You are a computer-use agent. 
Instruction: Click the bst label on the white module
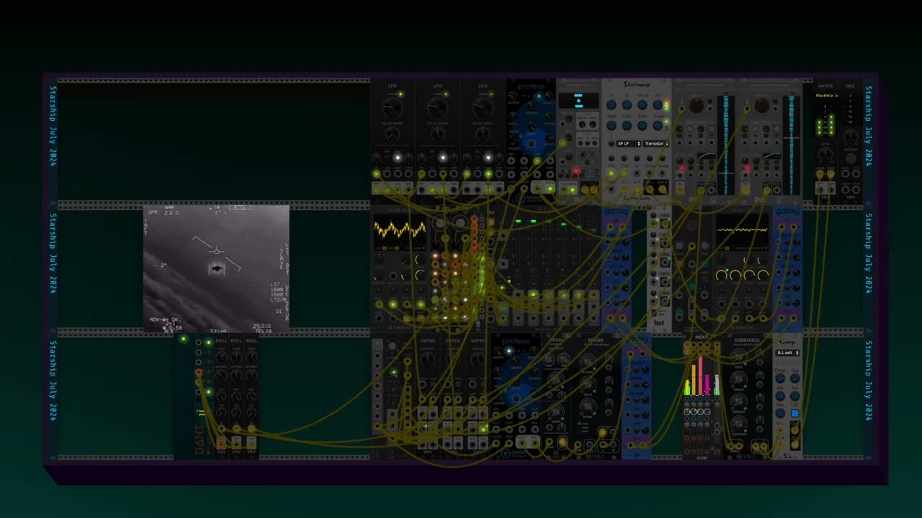(x=659, y=323)
